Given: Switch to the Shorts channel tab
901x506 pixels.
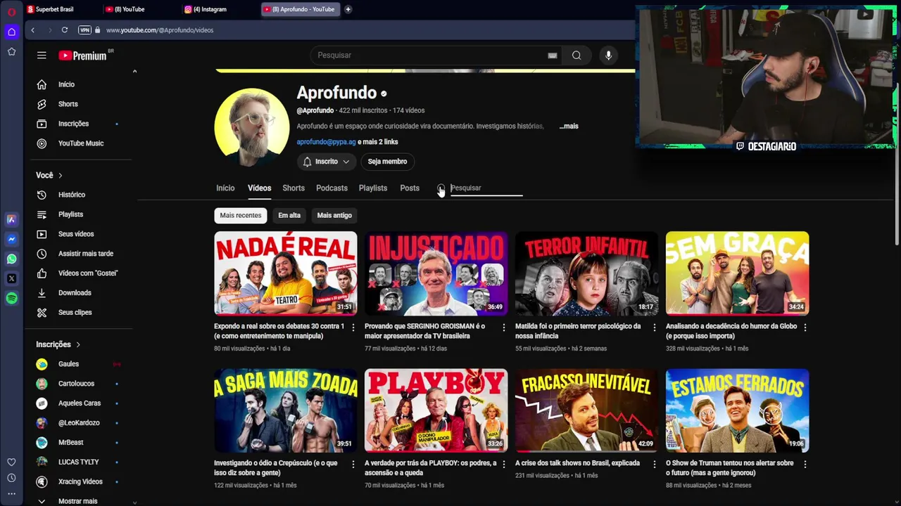Looking at the screenshot, I should (294, 188).
